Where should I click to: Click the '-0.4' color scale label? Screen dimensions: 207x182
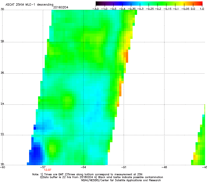[122, 9]
